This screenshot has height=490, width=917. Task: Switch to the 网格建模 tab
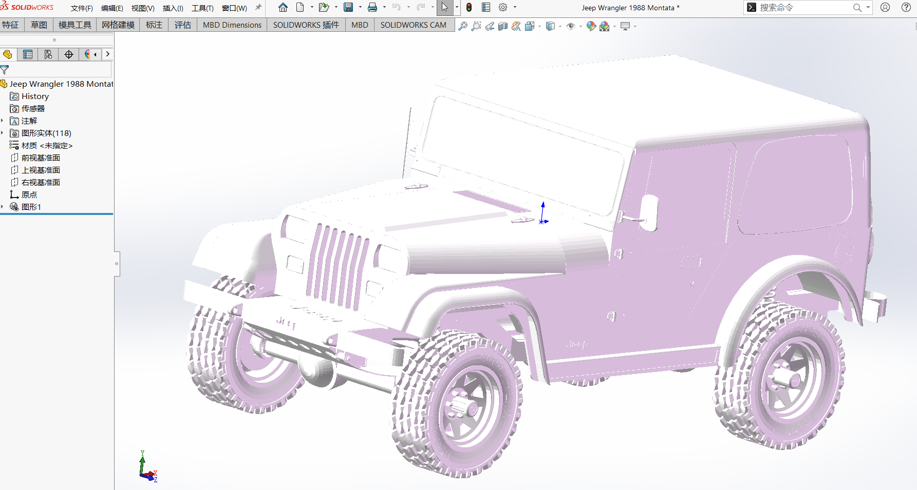(x=118, y=25)
